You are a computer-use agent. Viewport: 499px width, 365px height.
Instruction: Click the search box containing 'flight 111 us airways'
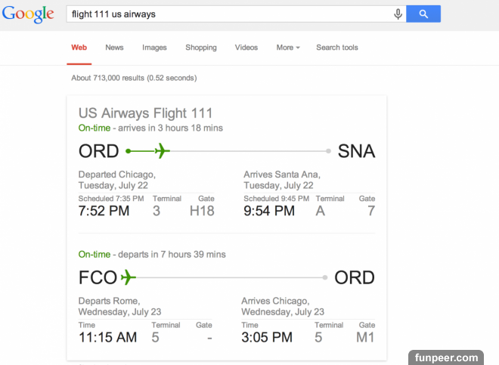(227, 14)
